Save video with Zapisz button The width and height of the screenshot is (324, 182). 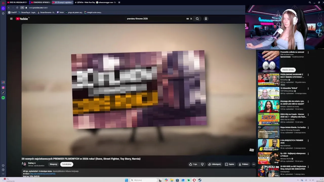(x=230, y=164)
